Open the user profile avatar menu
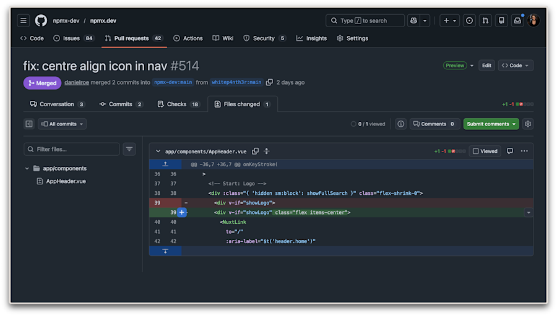The width and height of the screenshot is (557, 316). point(533,20)
